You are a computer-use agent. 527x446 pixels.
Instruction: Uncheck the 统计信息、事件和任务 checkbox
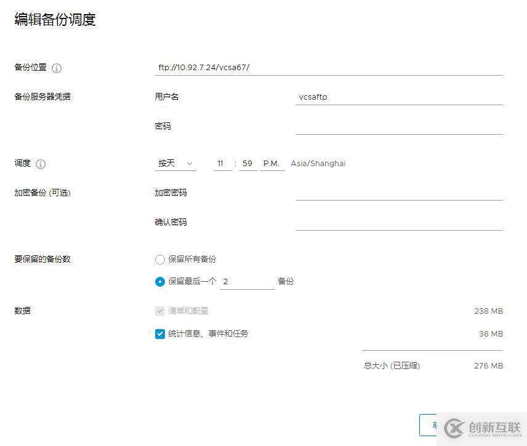click(159, 333)
